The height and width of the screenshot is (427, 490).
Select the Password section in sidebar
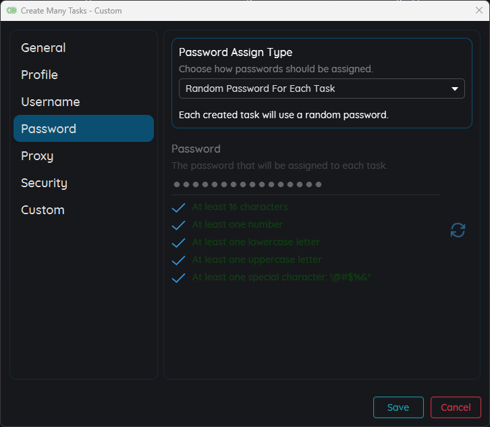pos(84,129)
